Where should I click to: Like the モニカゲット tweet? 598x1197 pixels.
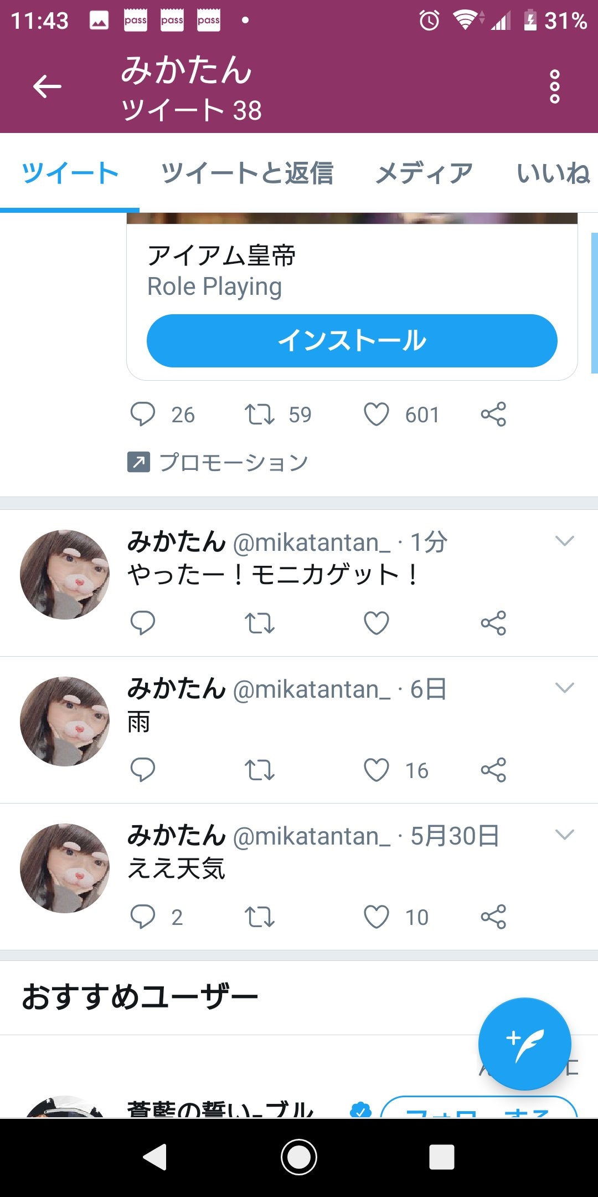pyautogui.click(x=377, y=623)
